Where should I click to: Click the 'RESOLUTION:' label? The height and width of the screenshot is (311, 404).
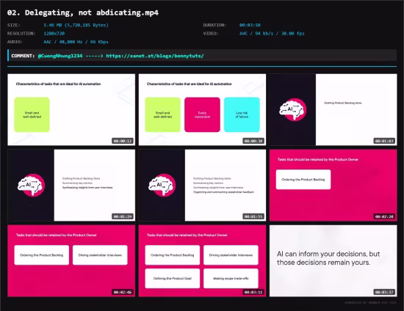point(21,34)
